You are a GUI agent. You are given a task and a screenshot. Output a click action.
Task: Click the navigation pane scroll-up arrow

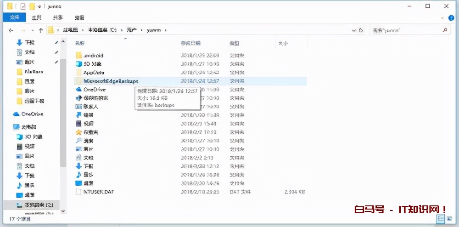pos(63,42)
